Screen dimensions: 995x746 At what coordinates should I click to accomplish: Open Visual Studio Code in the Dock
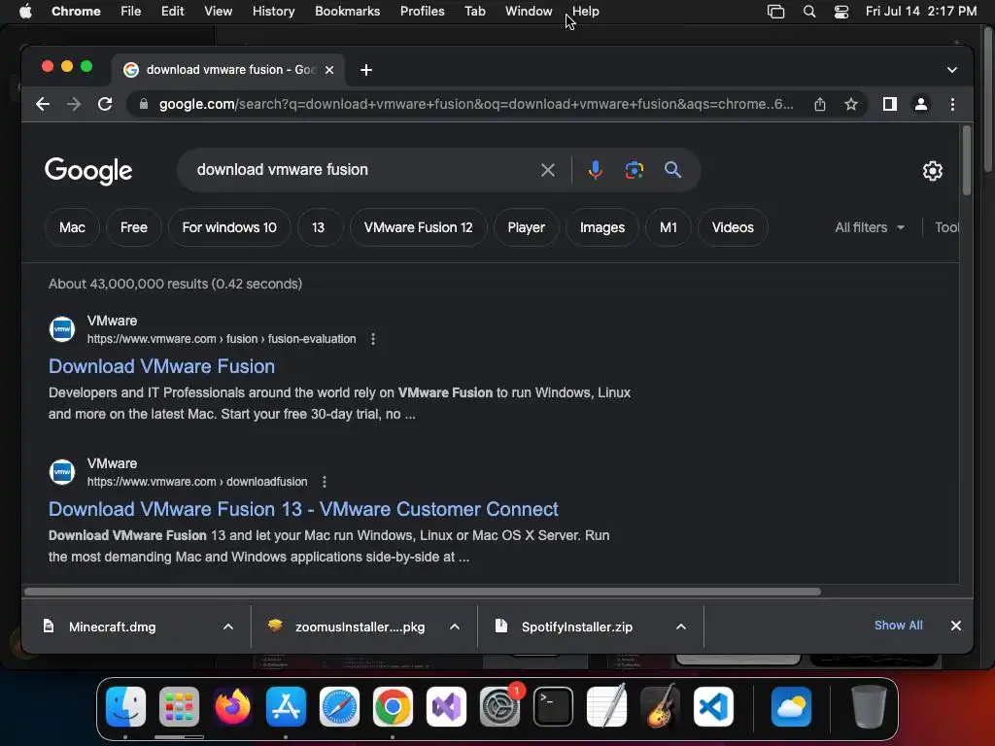[x=713, y=707]
